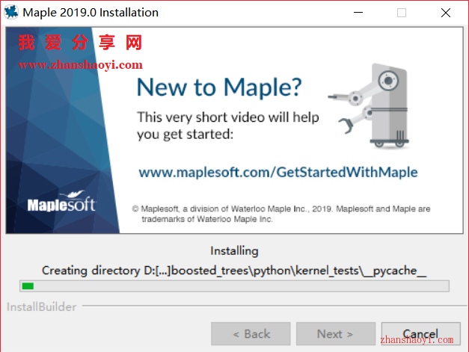Minimize the Maple 2019.0 Installation window
This screenshot has height=352, width=469.
pyautogui.click(x=358, y=13)
